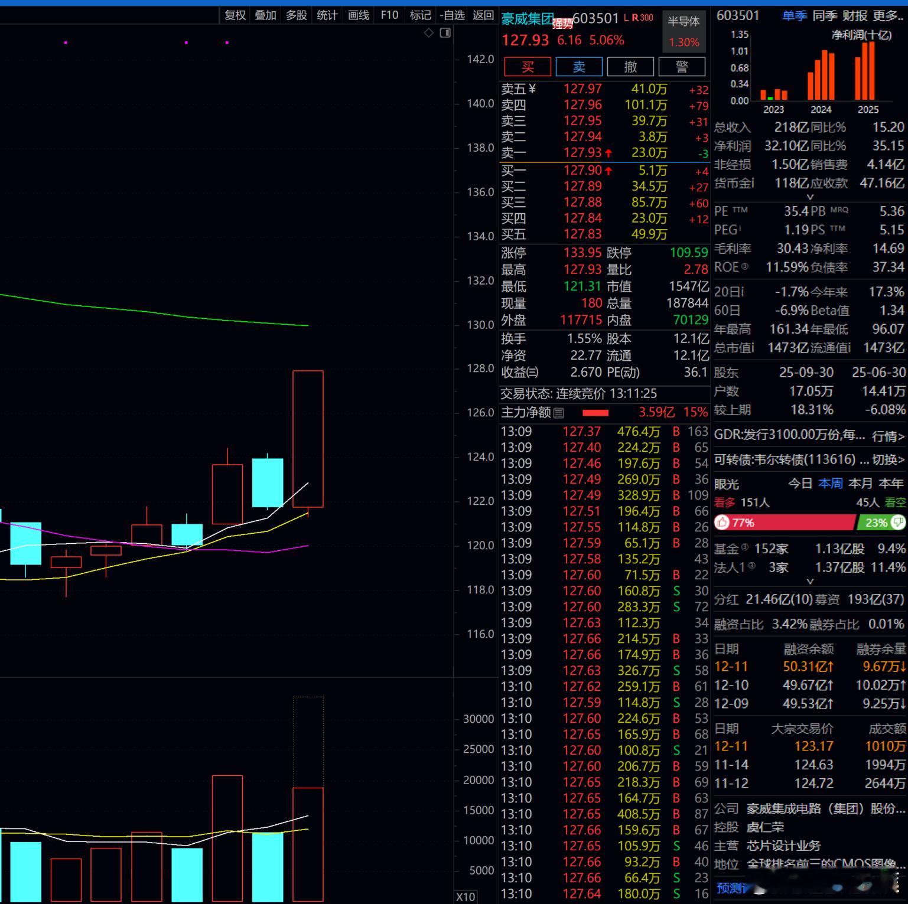This screenshot has width=908, height=904.
Task: Click the red 买 buy button
Action: pos(528,67)
